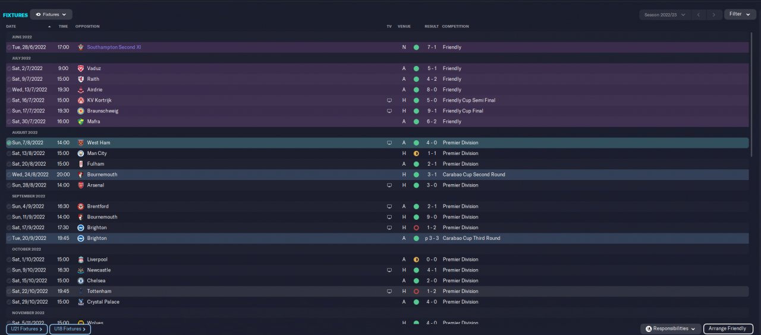Open the Responsibilities menu button
Image resolution: width=761 pixels, height=335 pixels.
(x=671, y=328)
